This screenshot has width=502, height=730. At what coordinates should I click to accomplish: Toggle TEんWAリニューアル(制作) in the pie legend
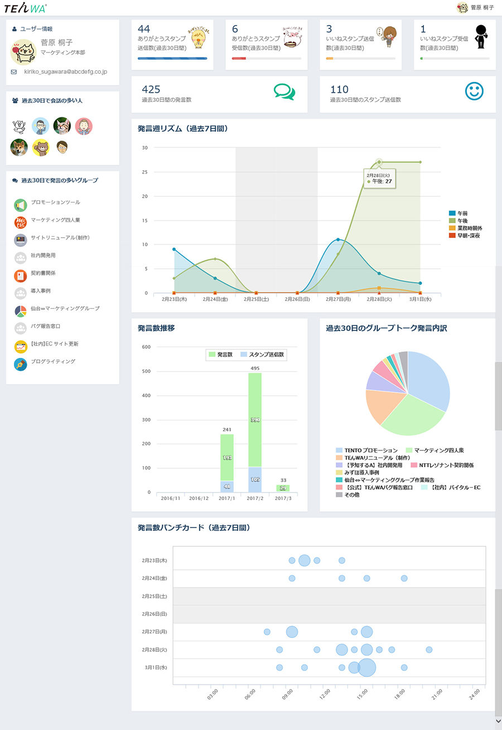click(x=373, y=458)
